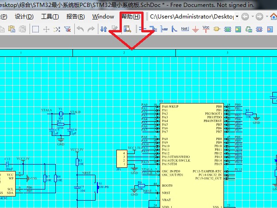277x208 pixels.
Task: Click the Deselect All icon
Action: pos(57,29)
